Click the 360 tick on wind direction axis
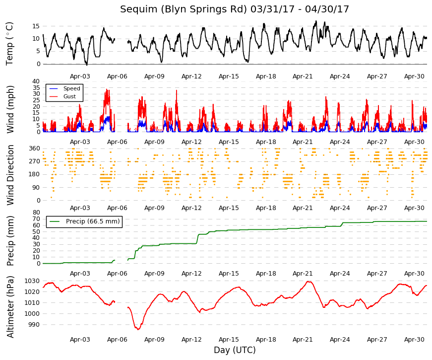 coord(34,148)
